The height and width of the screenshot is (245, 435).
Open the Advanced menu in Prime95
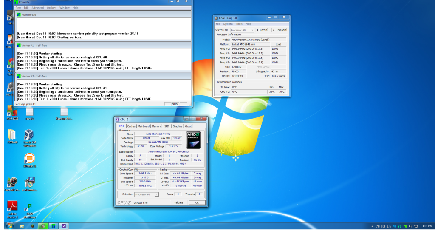[x=38, y=8]
